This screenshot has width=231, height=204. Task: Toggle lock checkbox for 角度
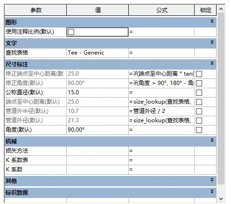(199, 130)
